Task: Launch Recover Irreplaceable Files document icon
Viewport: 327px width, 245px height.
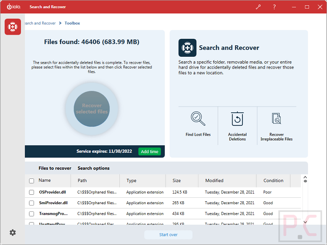Action: pyautogui.click(x=277, y=118)
